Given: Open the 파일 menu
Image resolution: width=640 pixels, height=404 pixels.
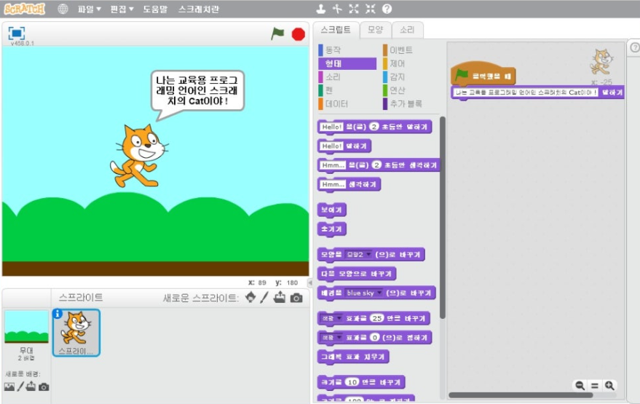Looking at the screenshot, I should pyautogui.click(x=89, y=9).
